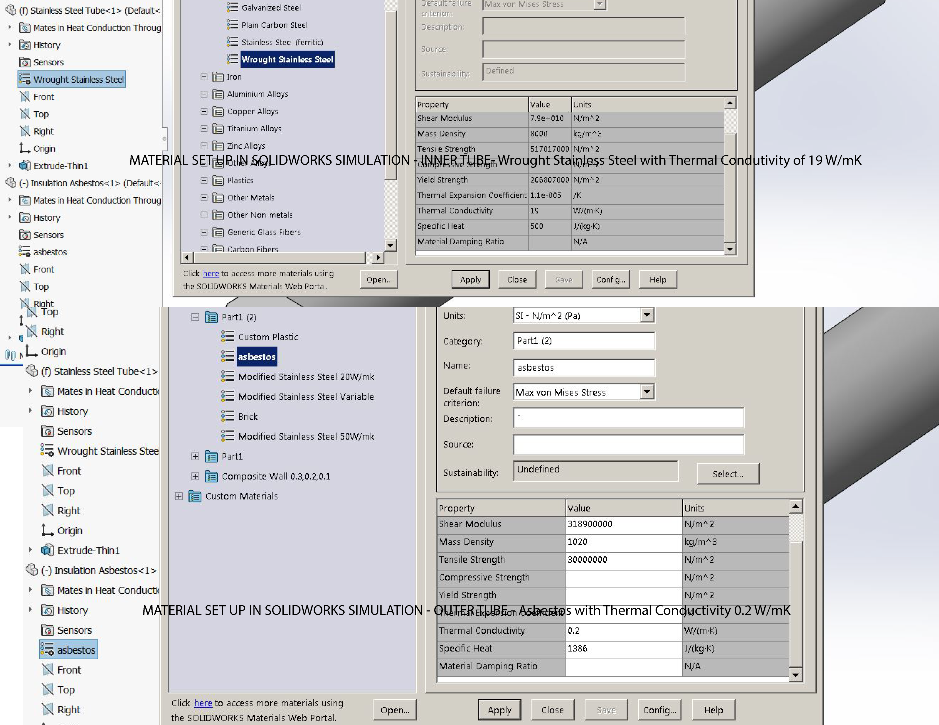The image size is (939, 725).
Task: Collapse the Part1 (2) library
Action: click(195, 317)
